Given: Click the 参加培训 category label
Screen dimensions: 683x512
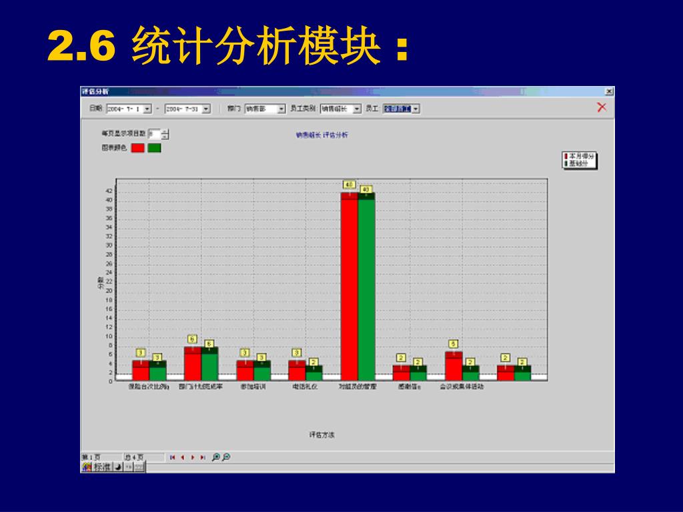Looking at the screenshot, I should pos(253,387).
